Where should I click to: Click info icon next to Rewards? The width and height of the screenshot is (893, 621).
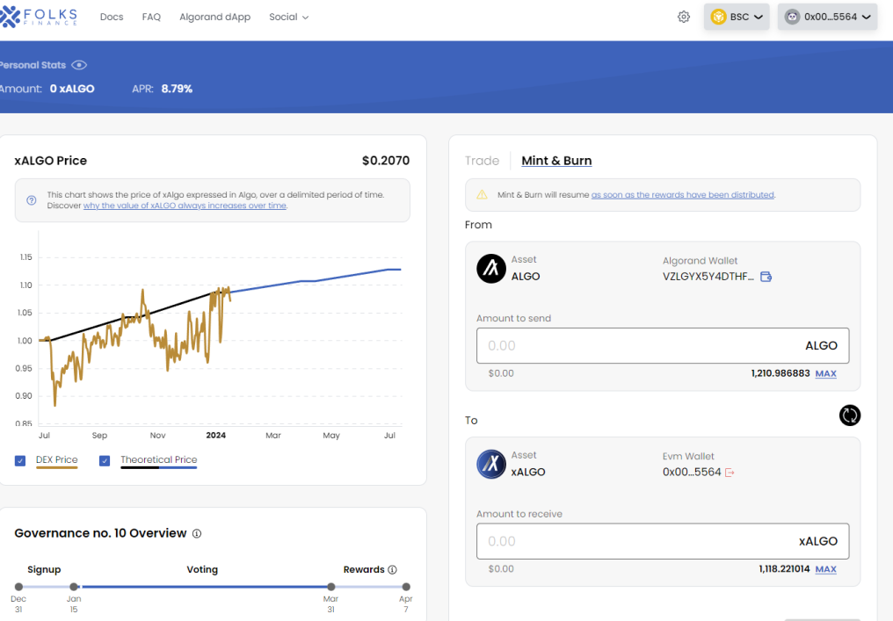coord(392,570)
